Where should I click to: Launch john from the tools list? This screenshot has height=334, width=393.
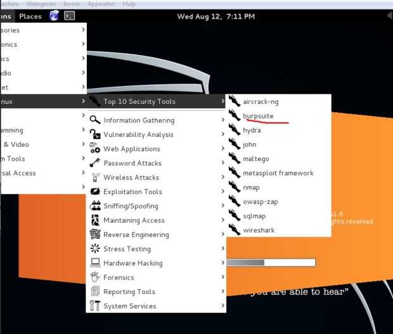278,144
